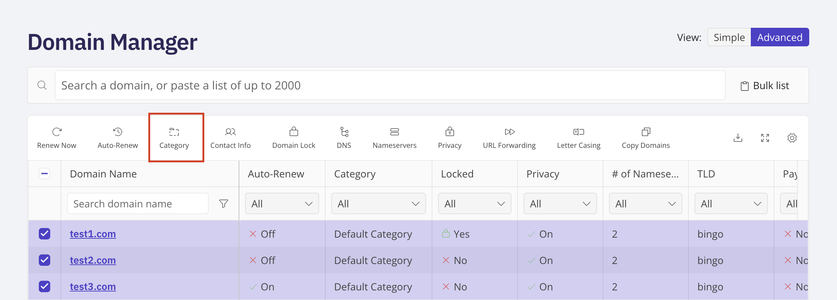Click Copy Domains toolbar icon
The height and width of the screenshot is (300, 837).
(646, 138)
